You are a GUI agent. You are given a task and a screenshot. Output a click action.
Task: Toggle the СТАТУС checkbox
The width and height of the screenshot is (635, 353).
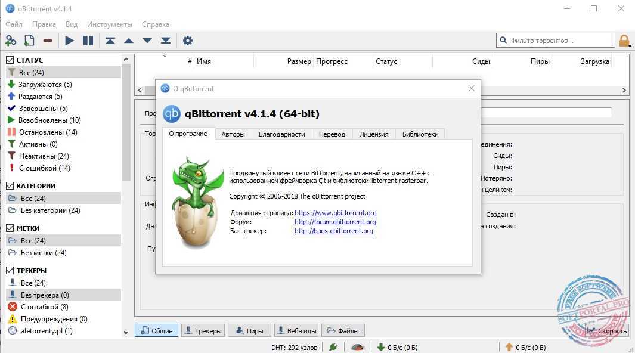(x=10, y=60)
